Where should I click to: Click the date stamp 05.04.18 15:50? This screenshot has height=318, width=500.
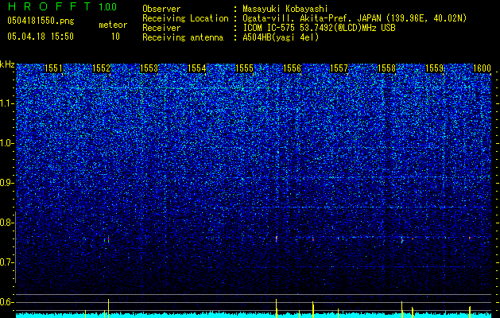pyautogui.click(x=41, y=37)
